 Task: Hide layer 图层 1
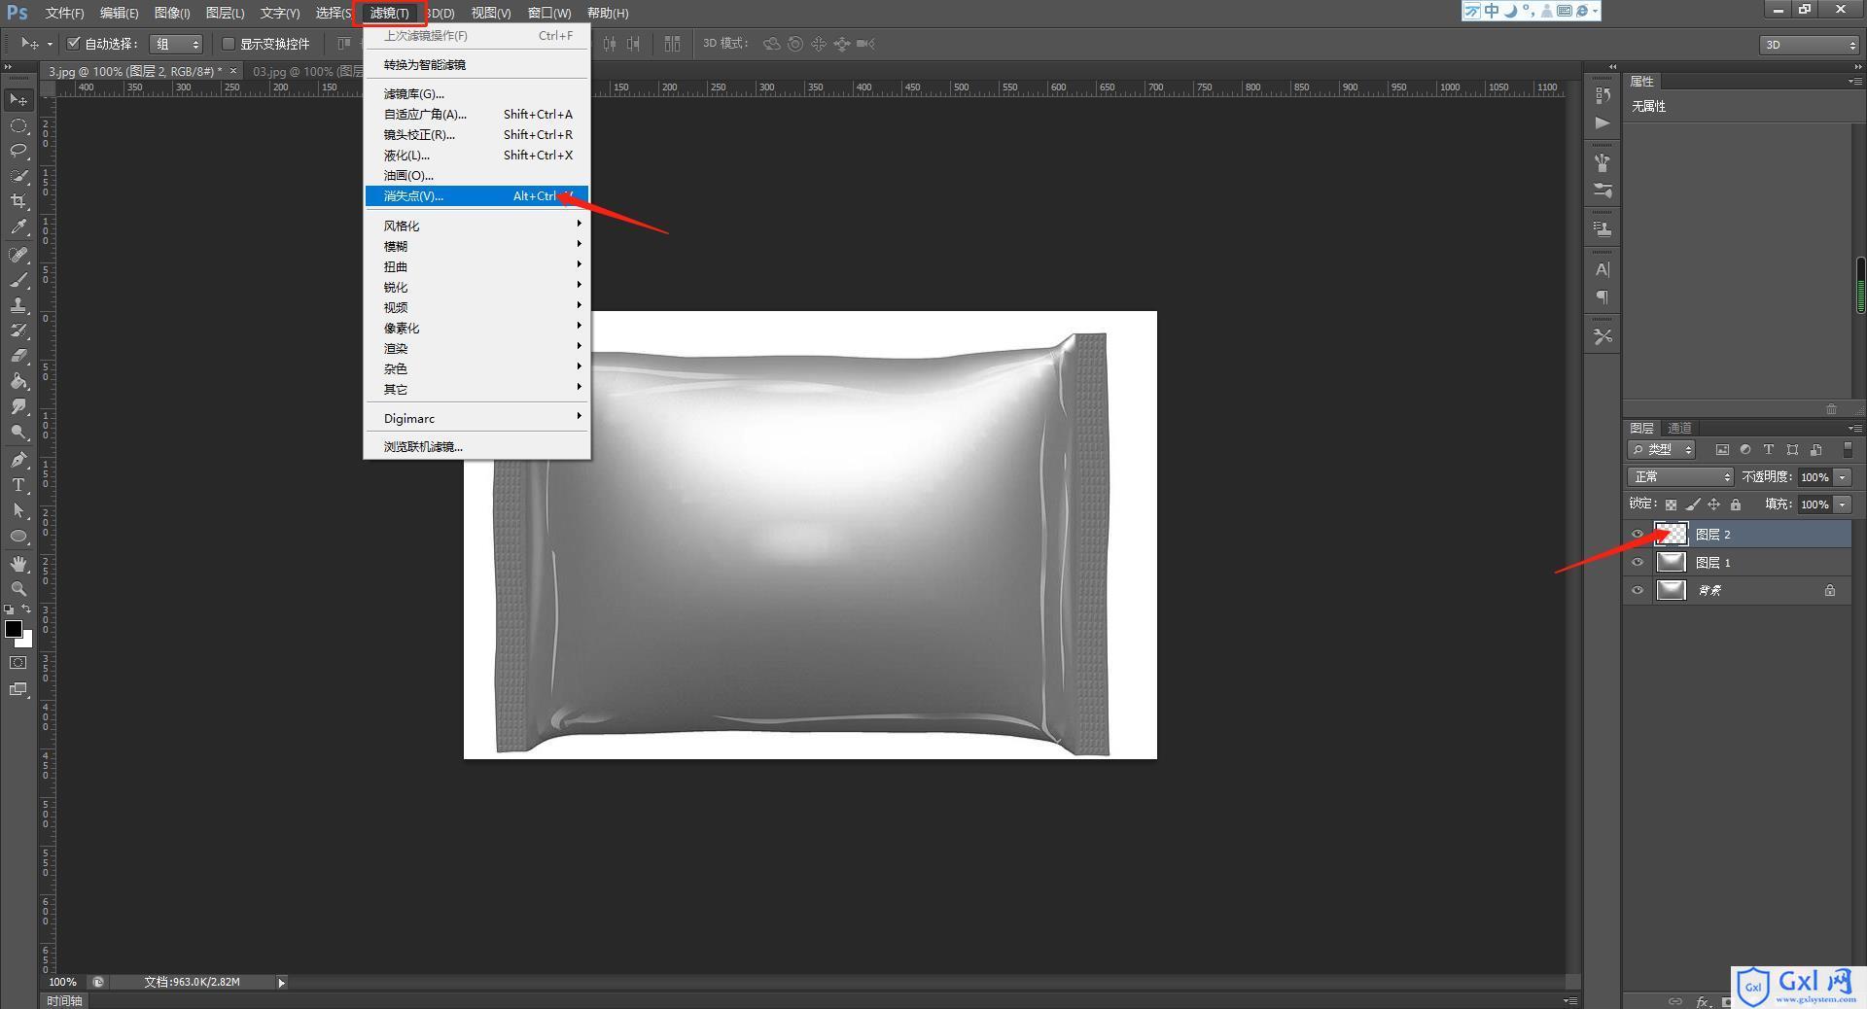pos(1638,562)
